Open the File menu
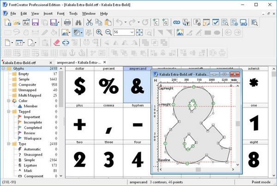This screenshot has height=186, width=277. pyautogui.click(x=13, y=13)
